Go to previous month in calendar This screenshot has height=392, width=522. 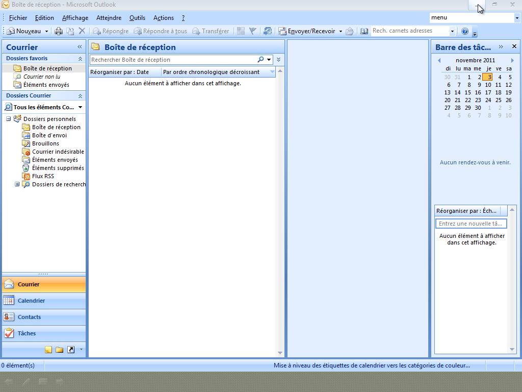tap(439, 60)
